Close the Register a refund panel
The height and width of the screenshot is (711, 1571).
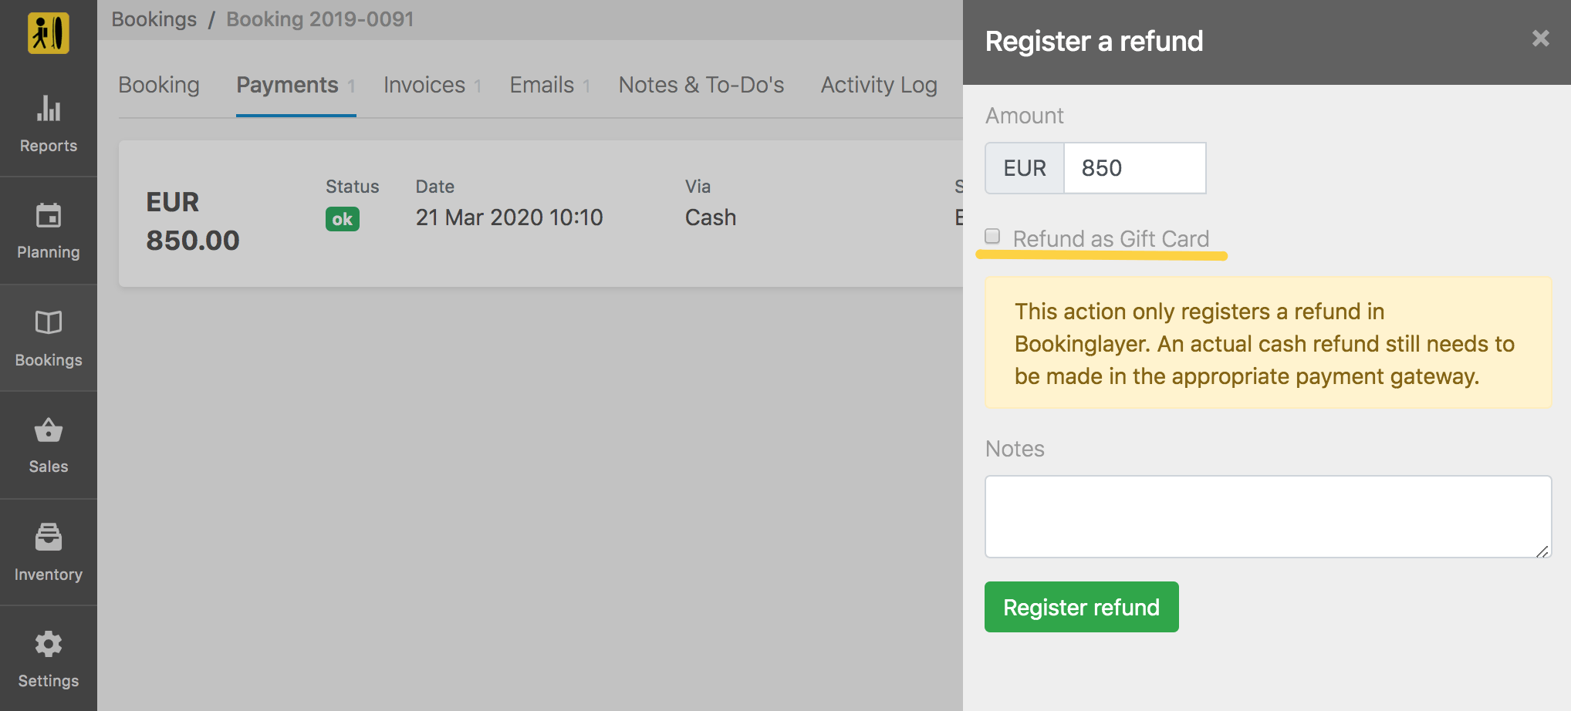click(x=1540, y=39)
